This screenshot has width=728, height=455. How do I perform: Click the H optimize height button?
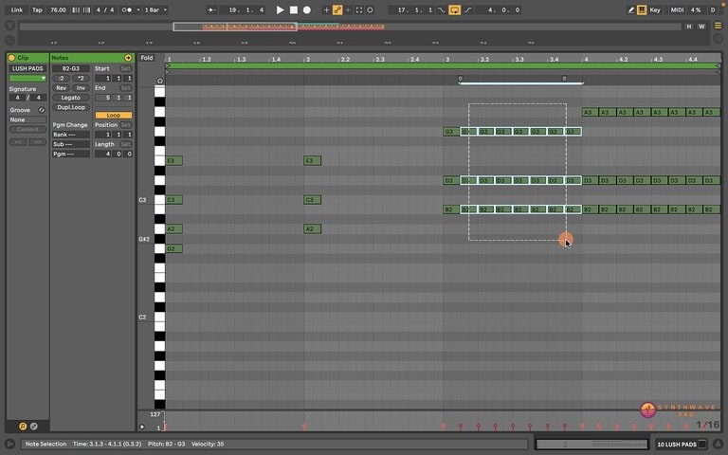click(x=689, y=27)
